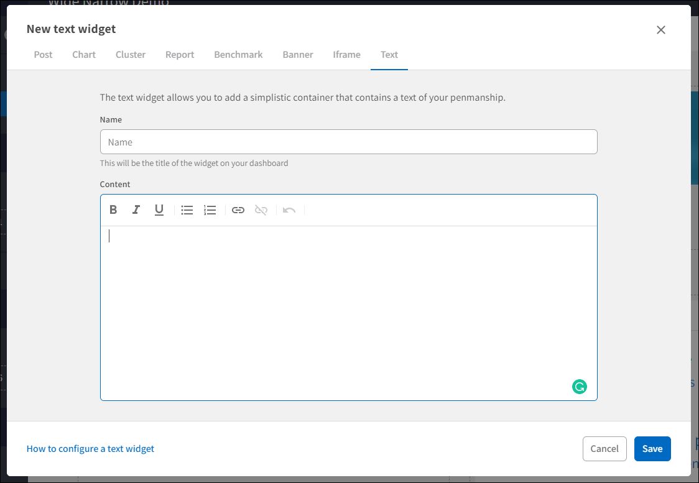Click the Name input field
Image resolution: width=699 pixels, height=483 pixels.
(x=348, y=142)
